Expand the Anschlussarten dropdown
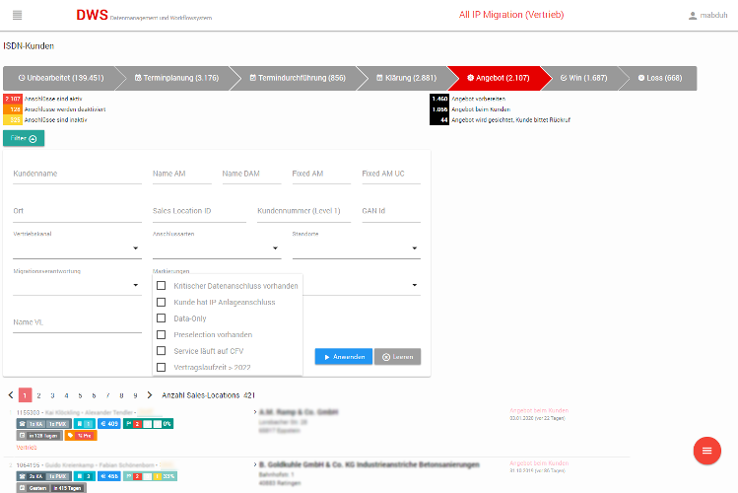738x493 pixels. click(217, 249)
